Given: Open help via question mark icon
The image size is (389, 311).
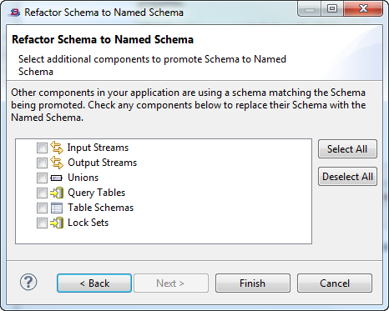Looking at the screenshot, I should (x=28, y=282).
